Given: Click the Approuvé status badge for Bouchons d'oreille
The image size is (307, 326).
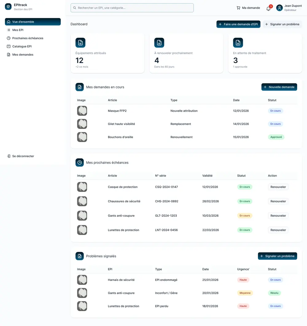Looking at the screenshot, I should 276,137.
